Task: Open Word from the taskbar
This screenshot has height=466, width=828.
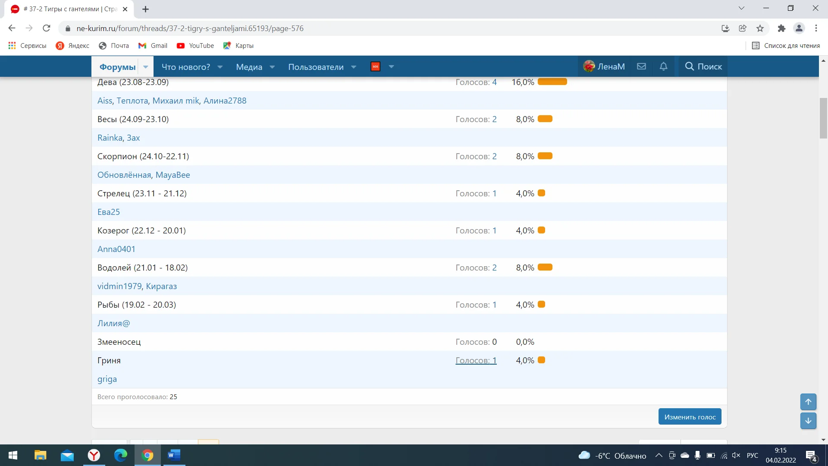Action: pyautogui.click(x=174, y=455)
